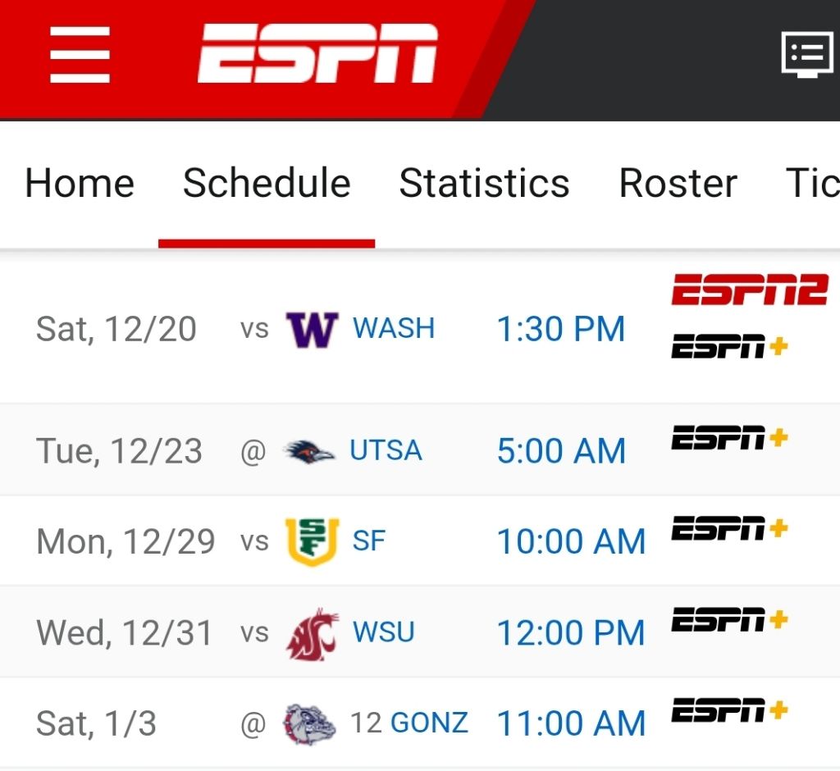Select the Schedule tab
This screenshot has height=771, width=840.
point(267,183)
